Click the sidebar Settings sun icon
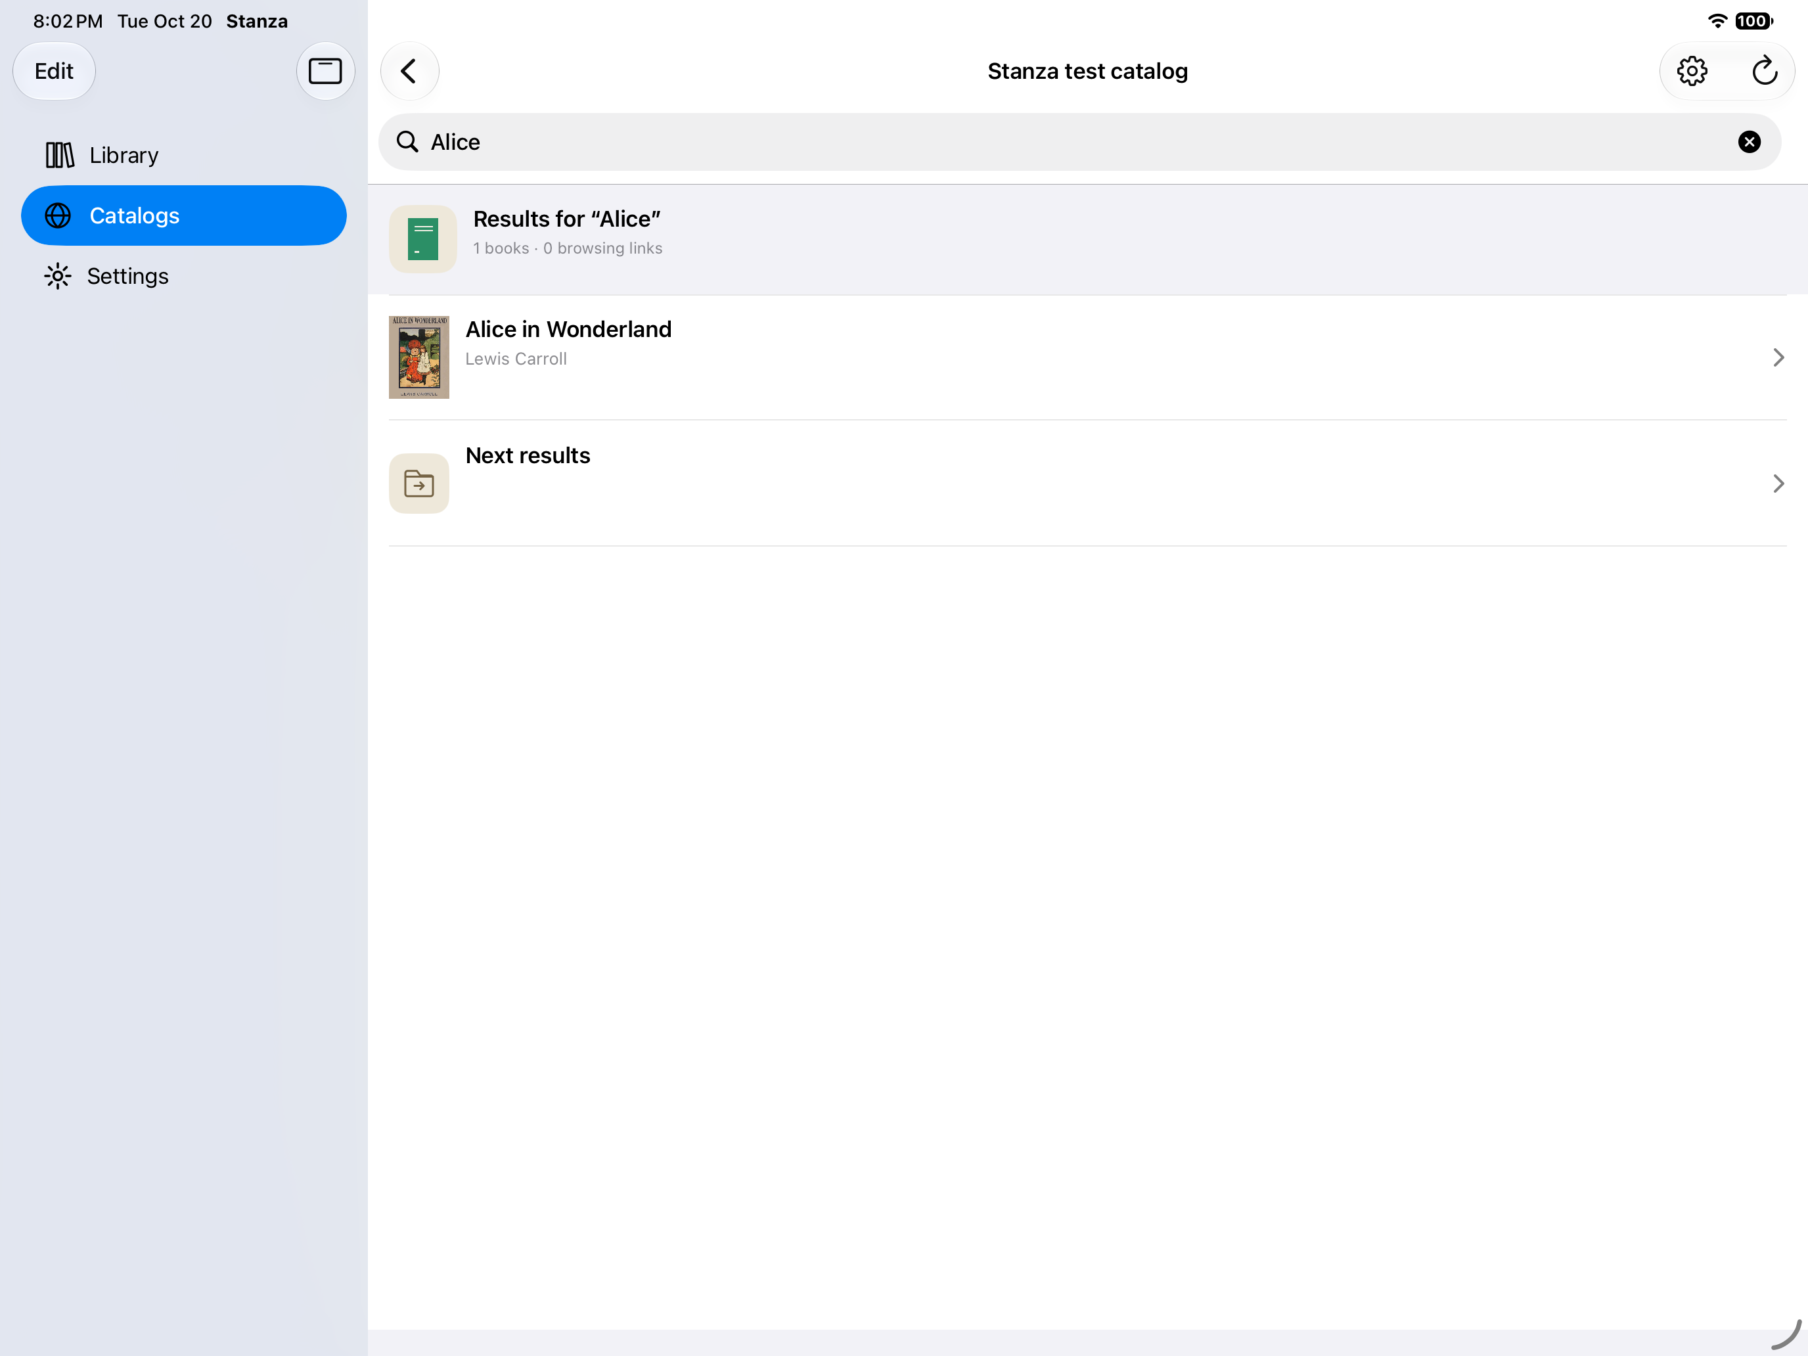Viewport: 1808px width, 1356px height. pos(58,277)
